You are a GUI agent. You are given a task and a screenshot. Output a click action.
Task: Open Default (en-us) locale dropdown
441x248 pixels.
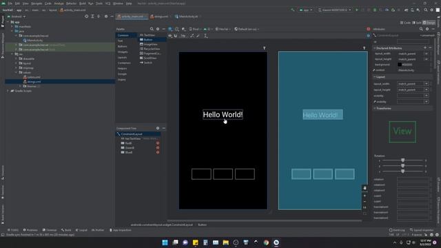[x=247, y=29]
